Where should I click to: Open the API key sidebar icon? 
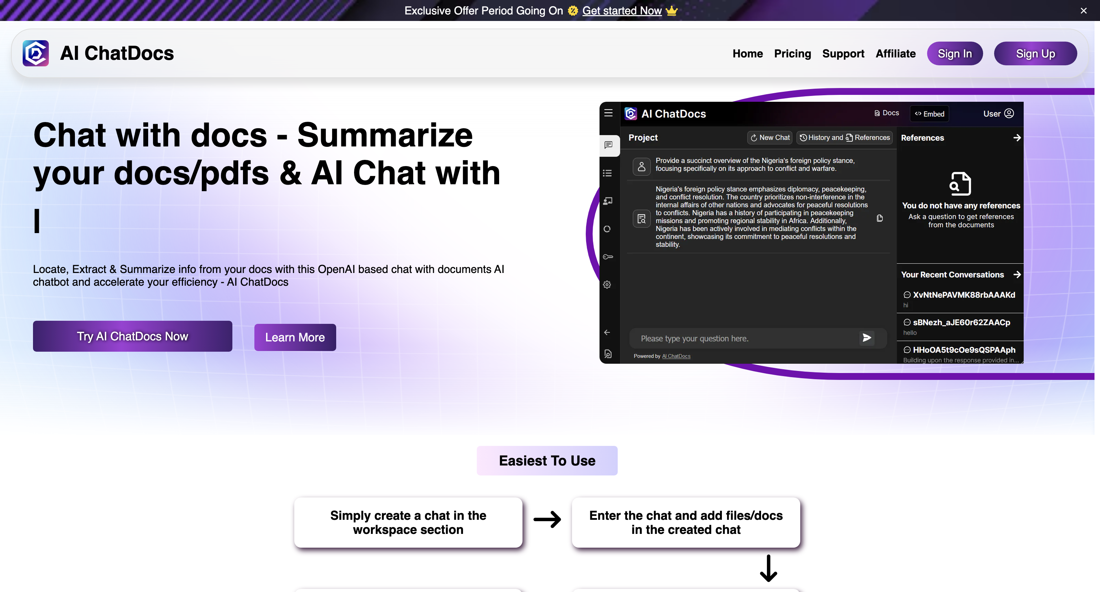[x=608, y=257]
